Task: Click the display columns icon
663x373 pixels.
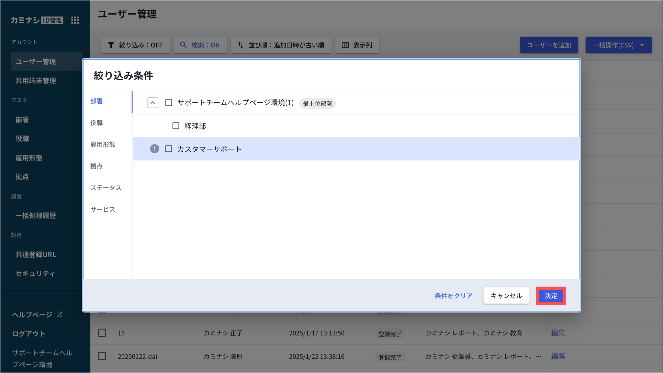Action: click(345, 45)
